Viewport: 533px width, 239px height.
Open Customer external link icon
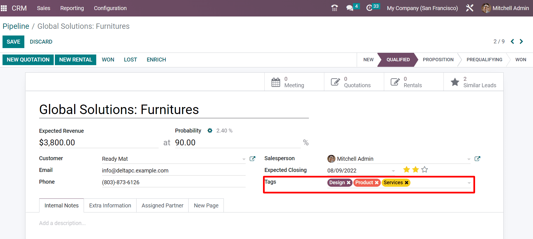click(252, 159)
